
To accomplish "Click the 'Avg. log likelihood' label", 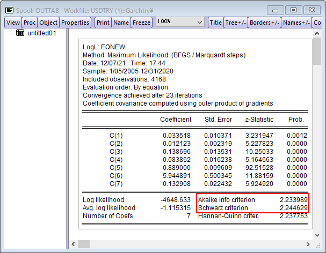I will coord(109,208).
